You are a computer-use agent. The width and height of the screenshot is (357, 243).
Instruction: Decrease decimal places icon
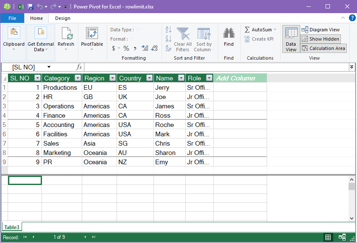154,48
